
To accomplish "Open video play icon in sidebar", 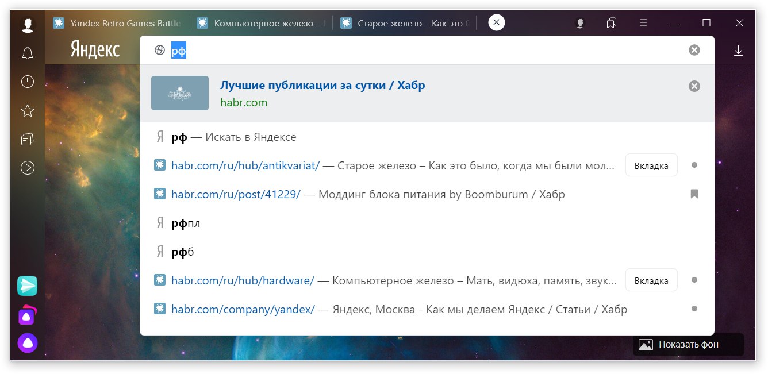I will [x=27, y=168].
